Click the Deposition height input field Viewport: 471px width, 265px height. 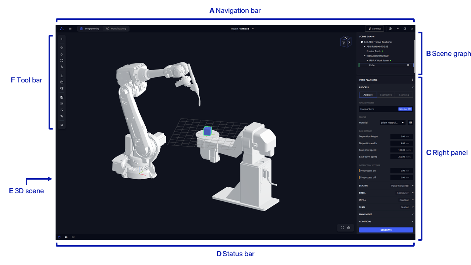401,137
